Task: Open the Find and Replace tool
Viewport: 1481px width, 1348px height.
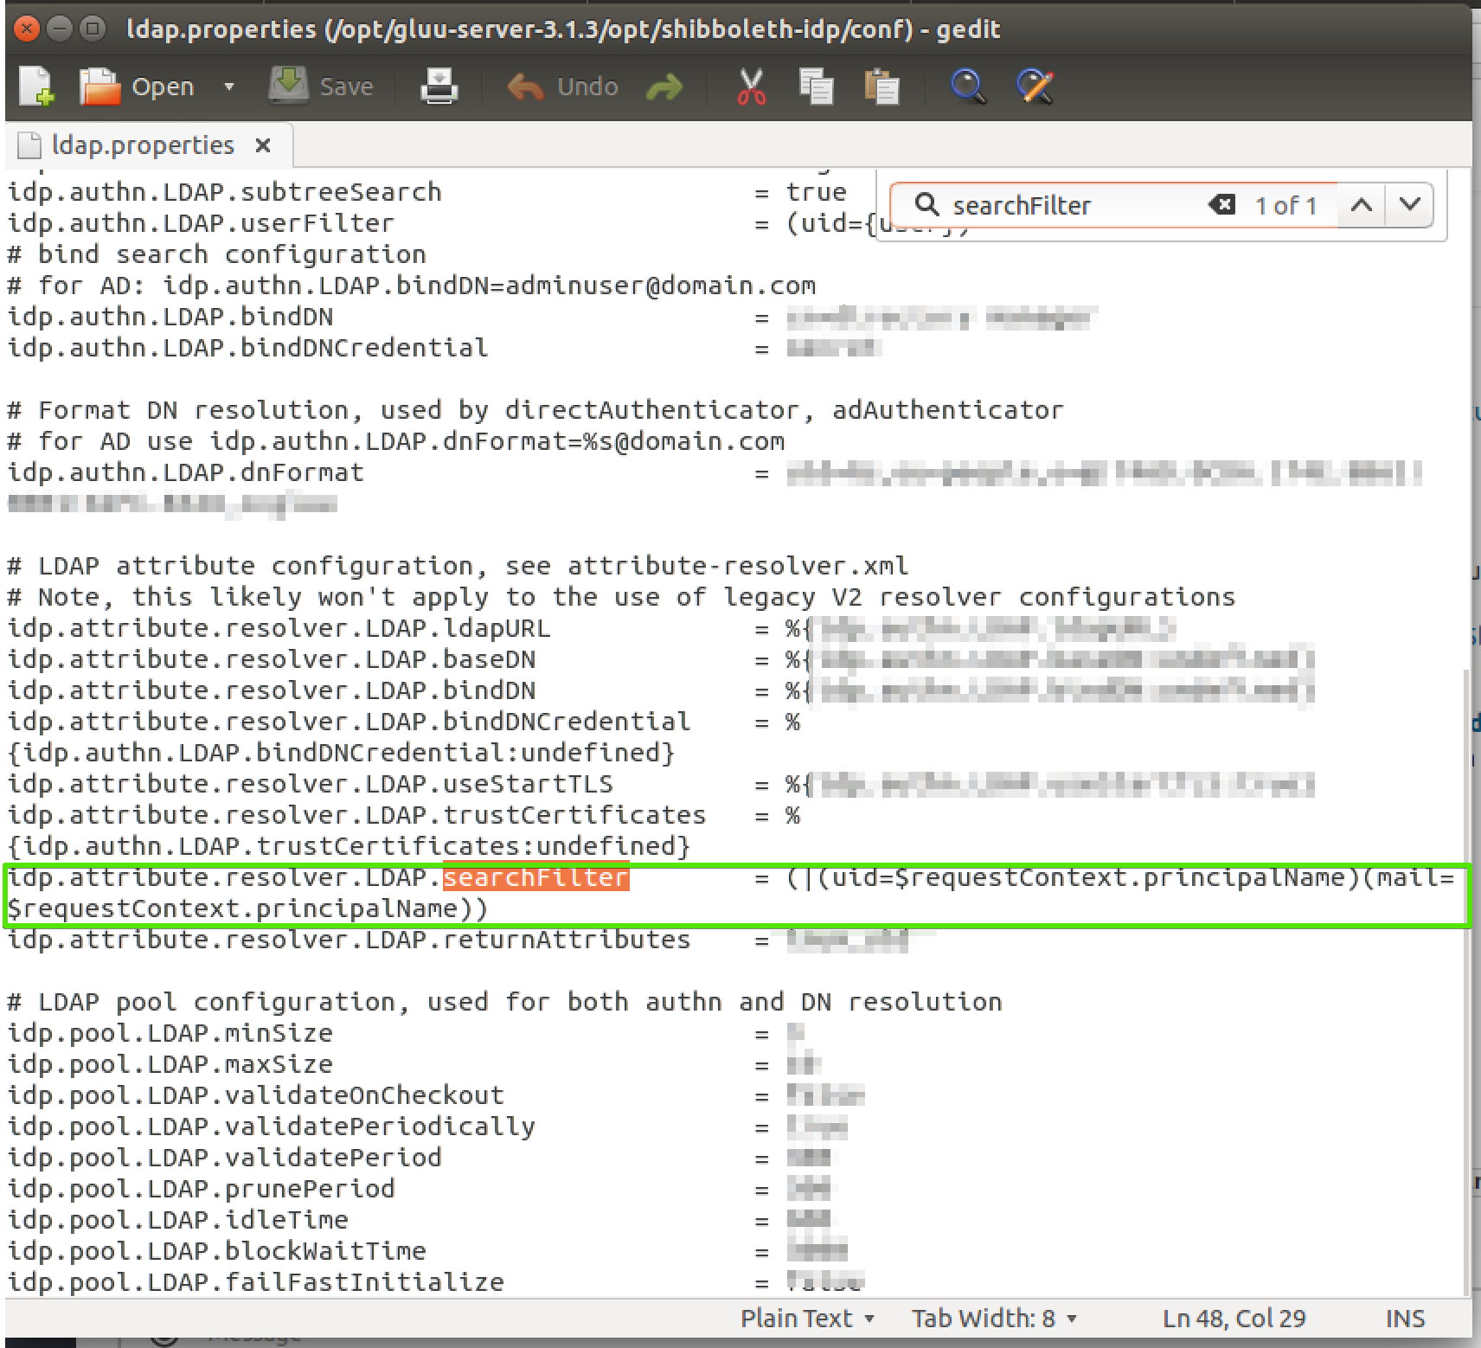Action: point(1035,86)
